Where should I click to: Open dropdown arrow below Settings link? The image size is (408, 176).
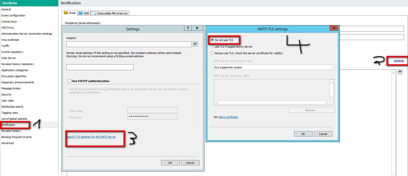point(400,72)
